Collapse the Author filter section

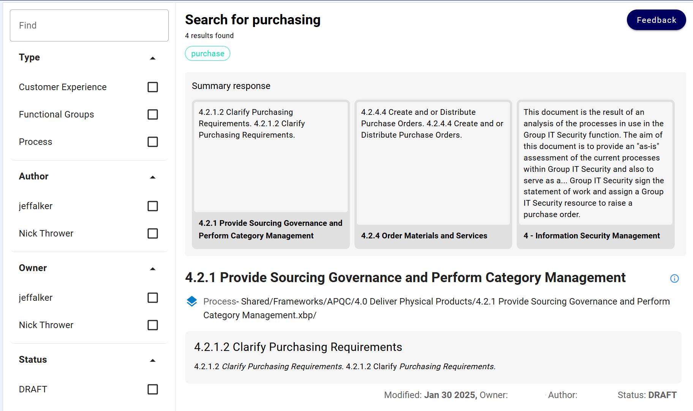[153, 177]
